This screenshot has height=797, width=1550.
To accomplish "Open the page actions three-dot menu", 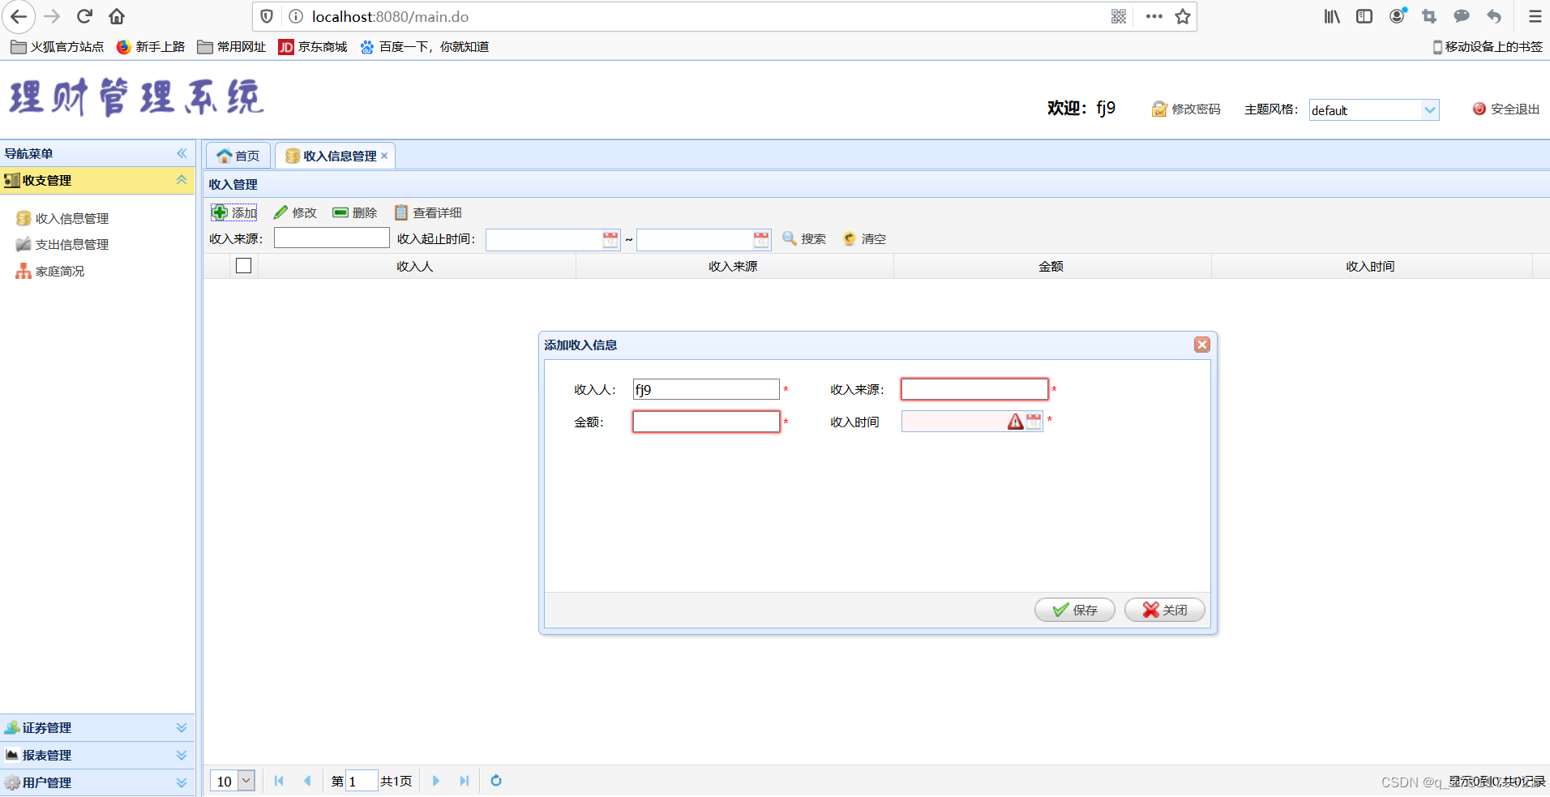I will click(1154, 16).
